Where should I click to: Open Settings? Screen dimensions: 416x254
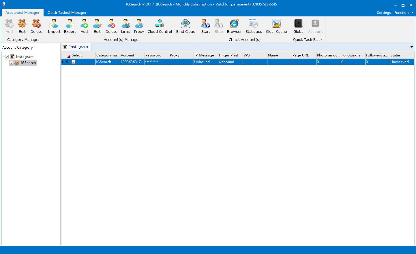click(384, 13)
